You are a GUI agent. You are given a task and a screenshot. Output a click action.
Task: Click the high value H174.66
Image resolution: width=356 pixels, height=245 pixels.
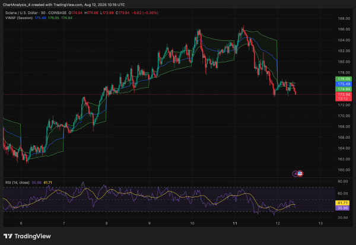tap(91, 13)
